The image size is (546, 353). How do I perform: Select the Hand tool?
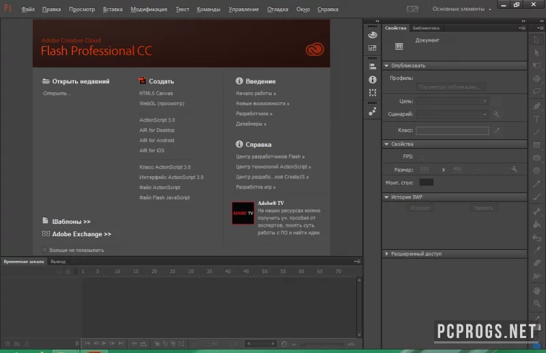pos(536,290)
